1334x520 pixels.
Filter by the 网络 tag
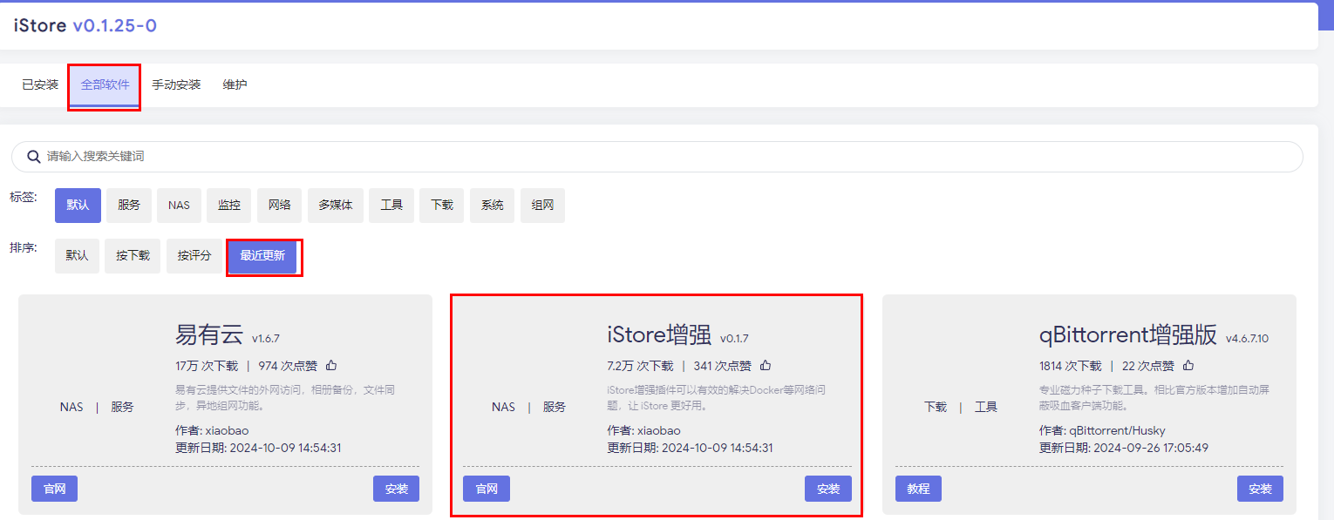point(280,206)
